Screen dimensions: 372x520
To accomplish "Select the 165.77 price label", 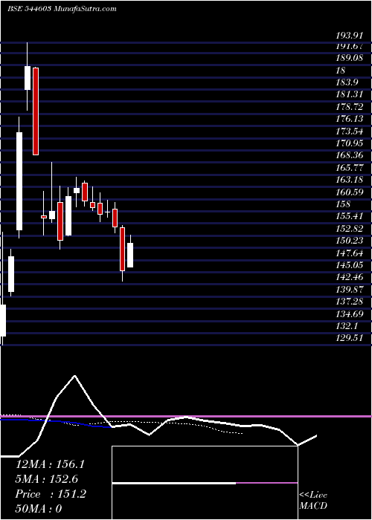I will pyautogui.click(x=350, y=167).
